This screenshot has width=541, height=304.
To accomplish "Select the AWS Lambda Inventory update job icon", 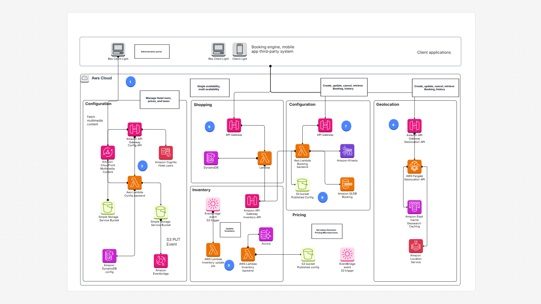I will [x=213, y=250].
